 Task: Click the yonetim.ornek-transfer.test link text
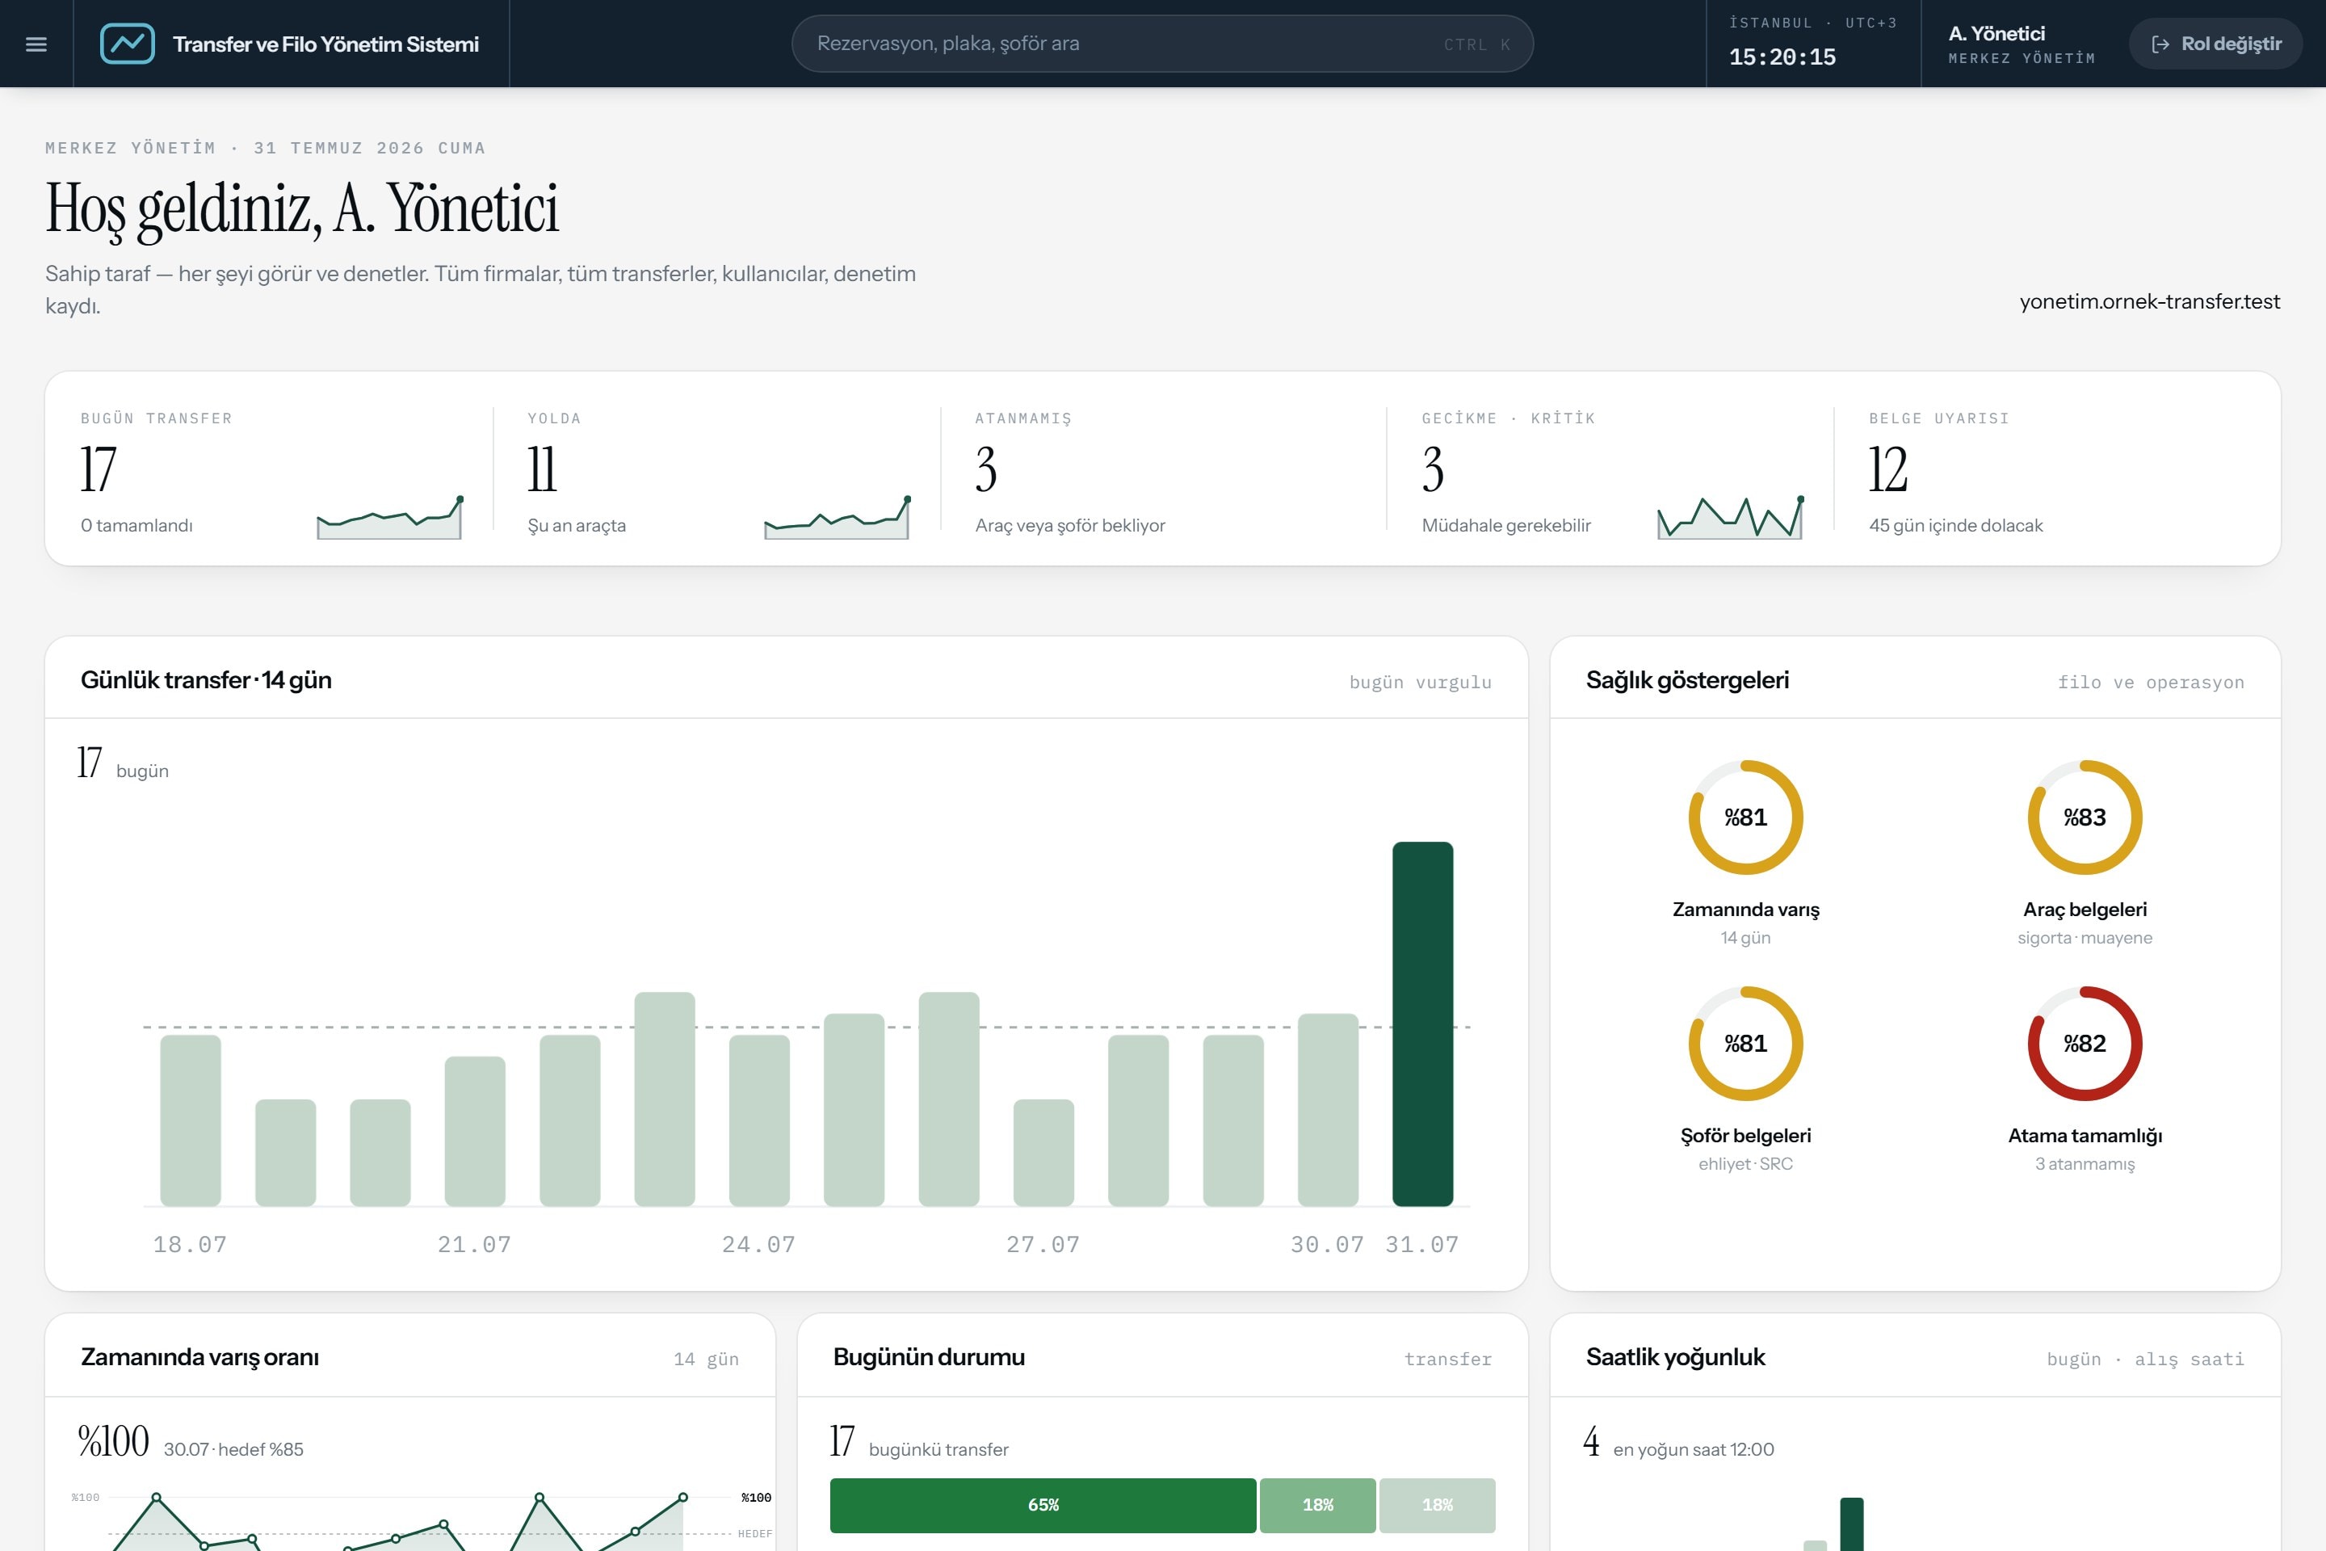2149,301
